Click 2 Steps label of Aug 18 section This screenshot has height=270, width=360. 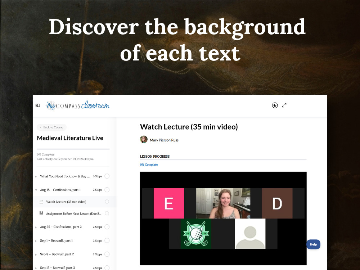[x=98, y=190]
